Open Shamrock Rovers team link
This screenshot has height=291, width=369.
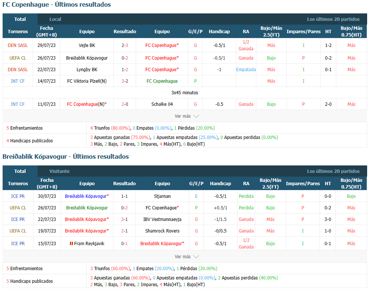pos(162,231)
